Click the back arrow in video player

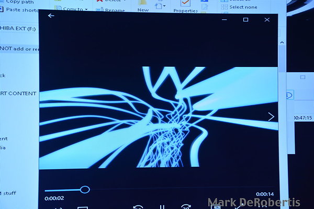tap(51, 16)
